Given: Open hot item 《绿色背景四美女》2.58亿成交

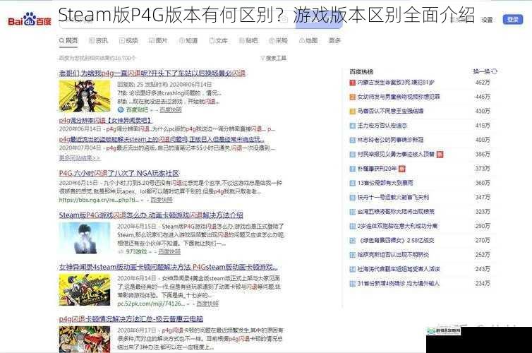Looking at the screenshot, I should (x=396, y=240).
